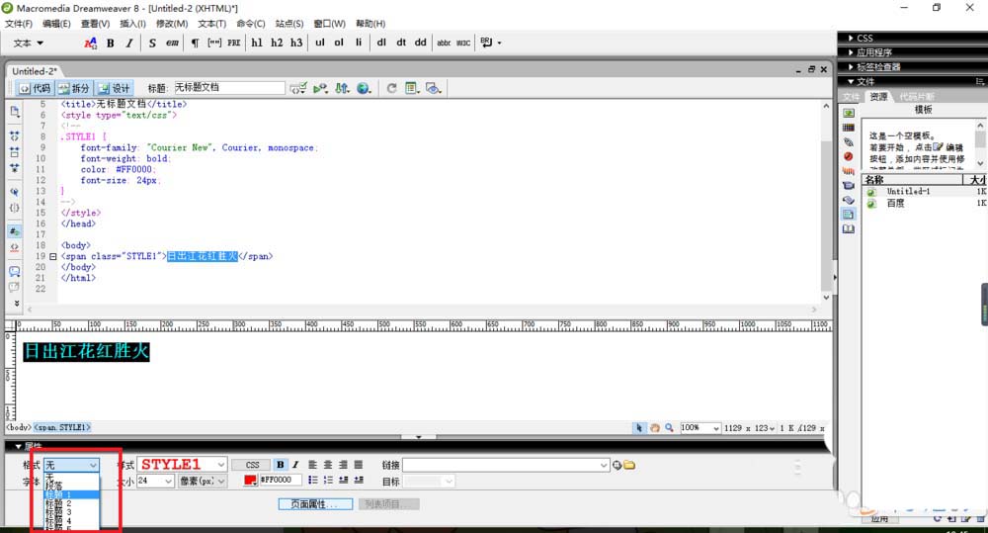This screenshot has width=988, height=533.
Task: Insert preformatted text PRE icon
Action: tap(234, 43)
